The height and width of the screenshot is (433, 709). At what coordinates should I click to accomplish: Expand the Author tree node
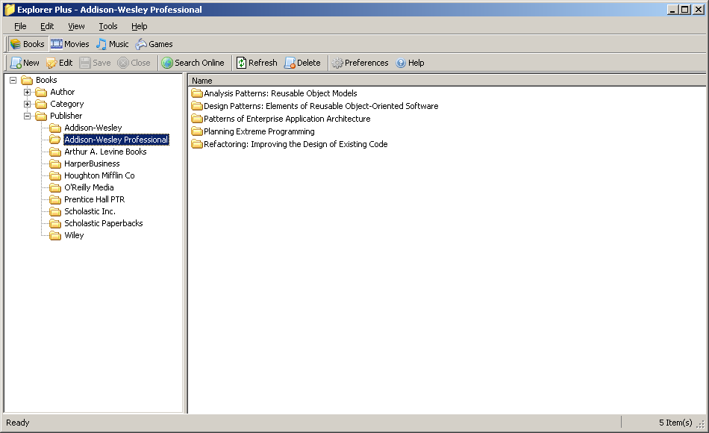pyautogui.click(x=27, y=93)
